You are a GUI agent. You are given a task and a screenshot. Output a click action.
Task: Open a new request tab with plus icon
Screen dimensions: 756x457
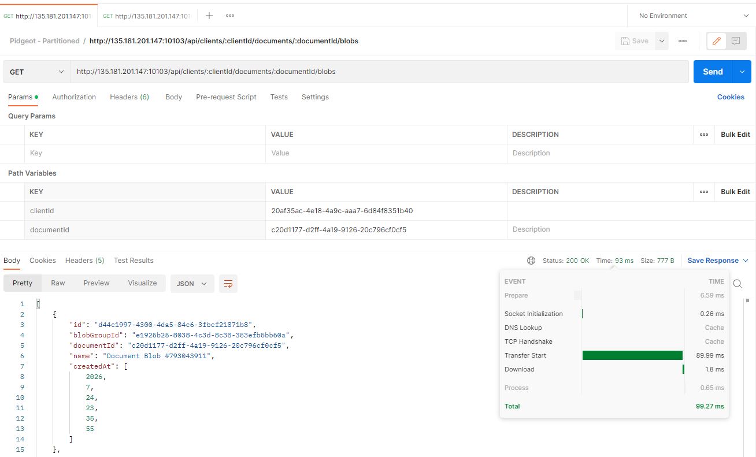coord(209,16)
